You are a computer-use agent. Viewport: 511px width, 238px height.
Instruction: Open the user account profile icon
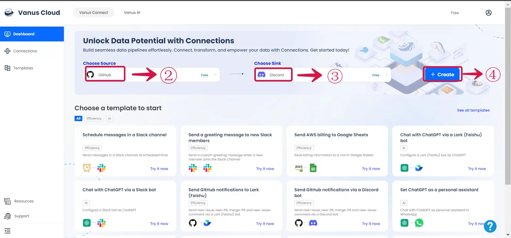pyautogui.click(x=488, y=13)
